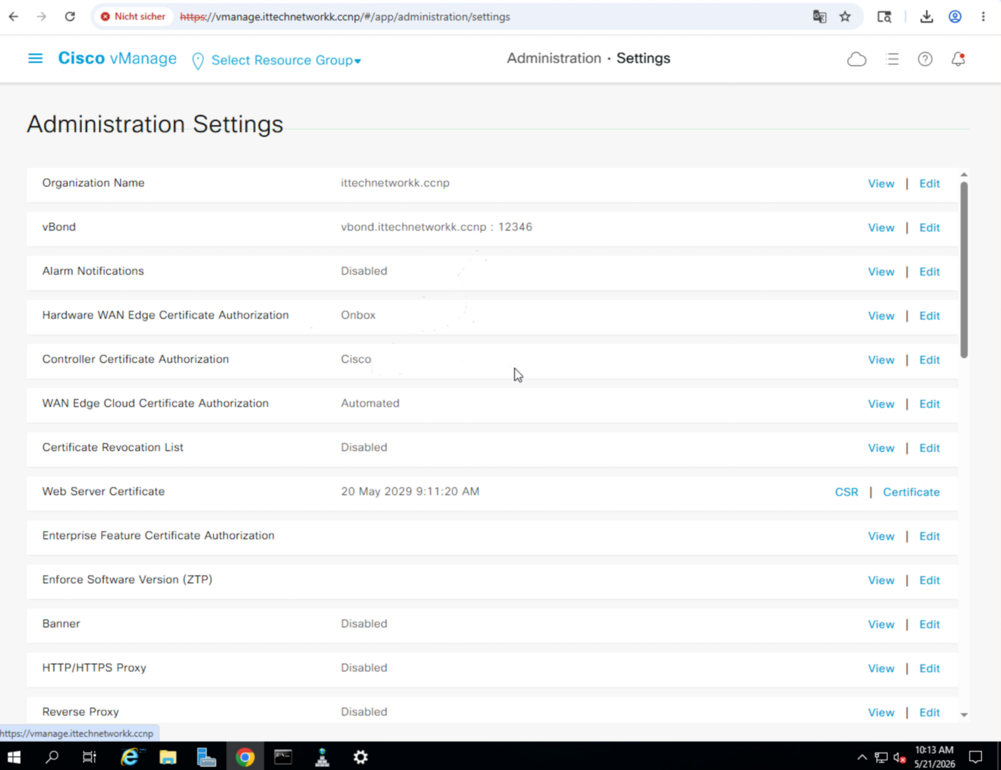This screenshot has height=770, width=1001.
Task: Edit the HTTP/HTTPS Proxy setting
Action: 930,669
